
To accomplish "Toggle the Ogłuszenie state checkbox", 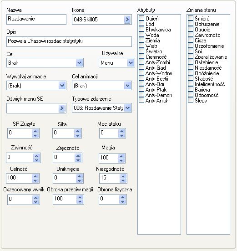I will click(x=191, y=23).
